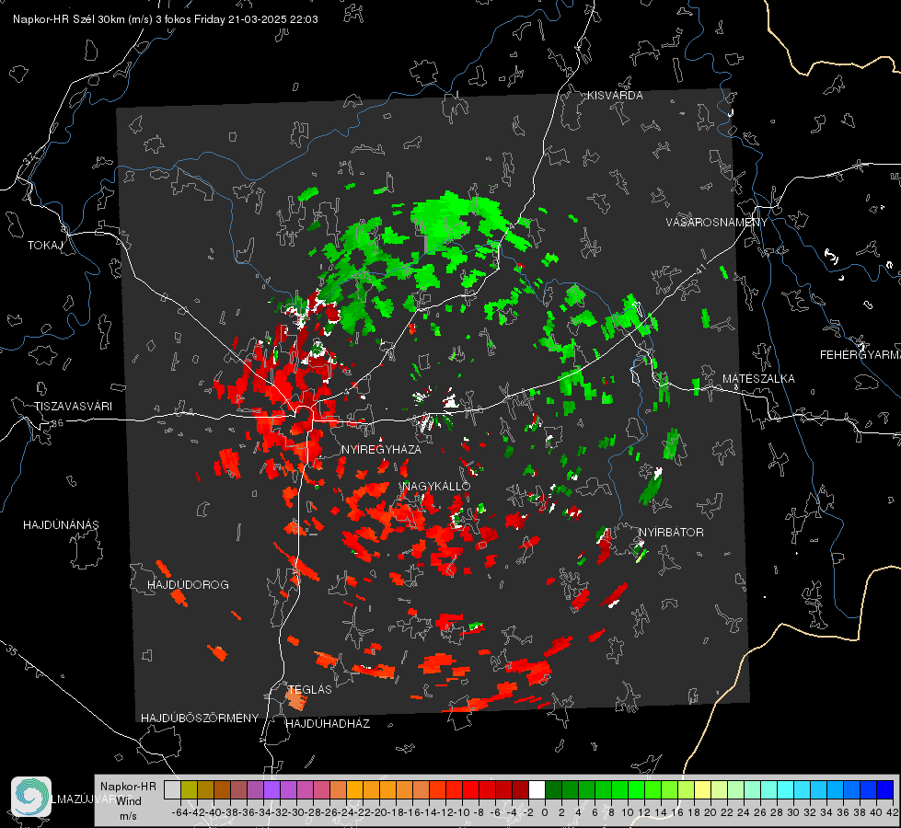Click the swirl logo icon in the corner

point(31,797)
